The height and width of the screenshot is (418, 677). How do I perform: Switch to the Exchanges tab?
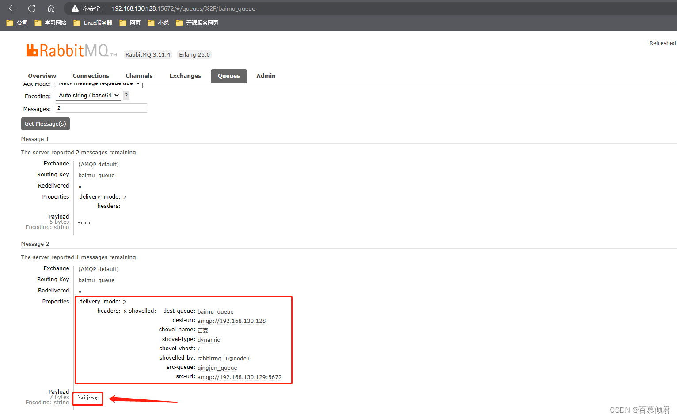[x=185, y=76]
